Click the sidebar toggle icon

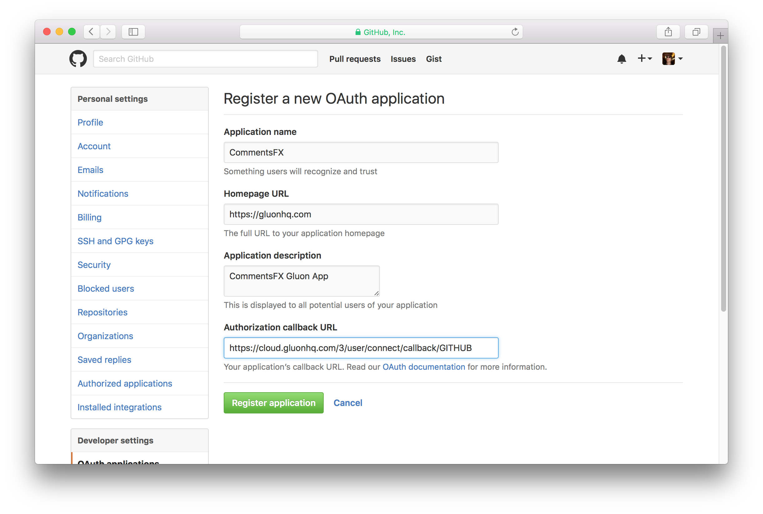(x=134, y=32)
